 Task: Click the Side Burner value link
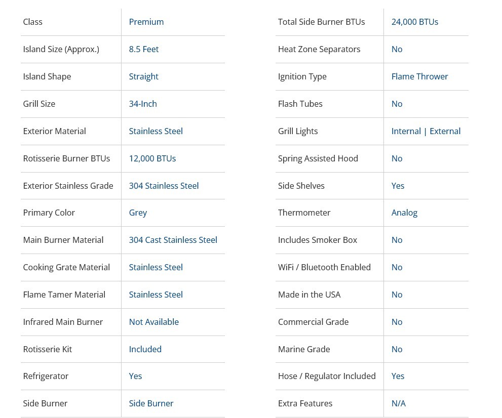pos(151,403)
